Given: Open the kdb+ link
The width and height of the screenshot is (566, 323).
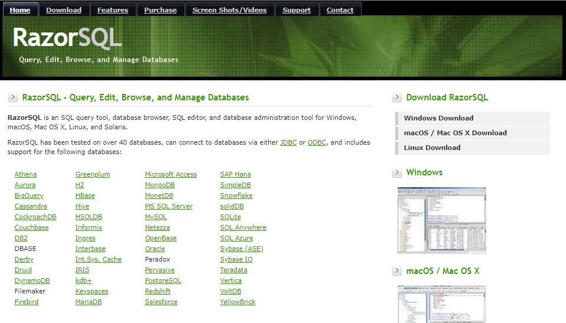Looking at the screenshot, I should (x=83, y=280).
